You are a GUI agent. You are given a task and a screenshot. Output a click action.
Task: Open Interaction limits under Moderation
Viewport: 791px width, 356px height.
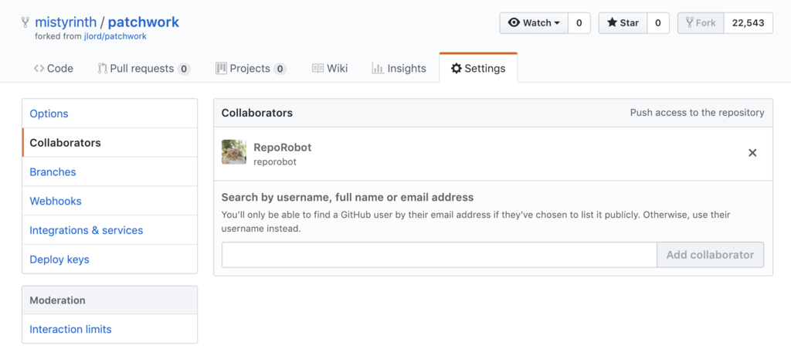point(70,329)
